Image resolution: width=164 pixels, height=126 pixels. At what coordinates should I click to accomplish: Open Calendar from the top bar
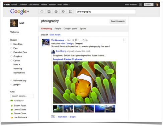click(x=23, y=5)
